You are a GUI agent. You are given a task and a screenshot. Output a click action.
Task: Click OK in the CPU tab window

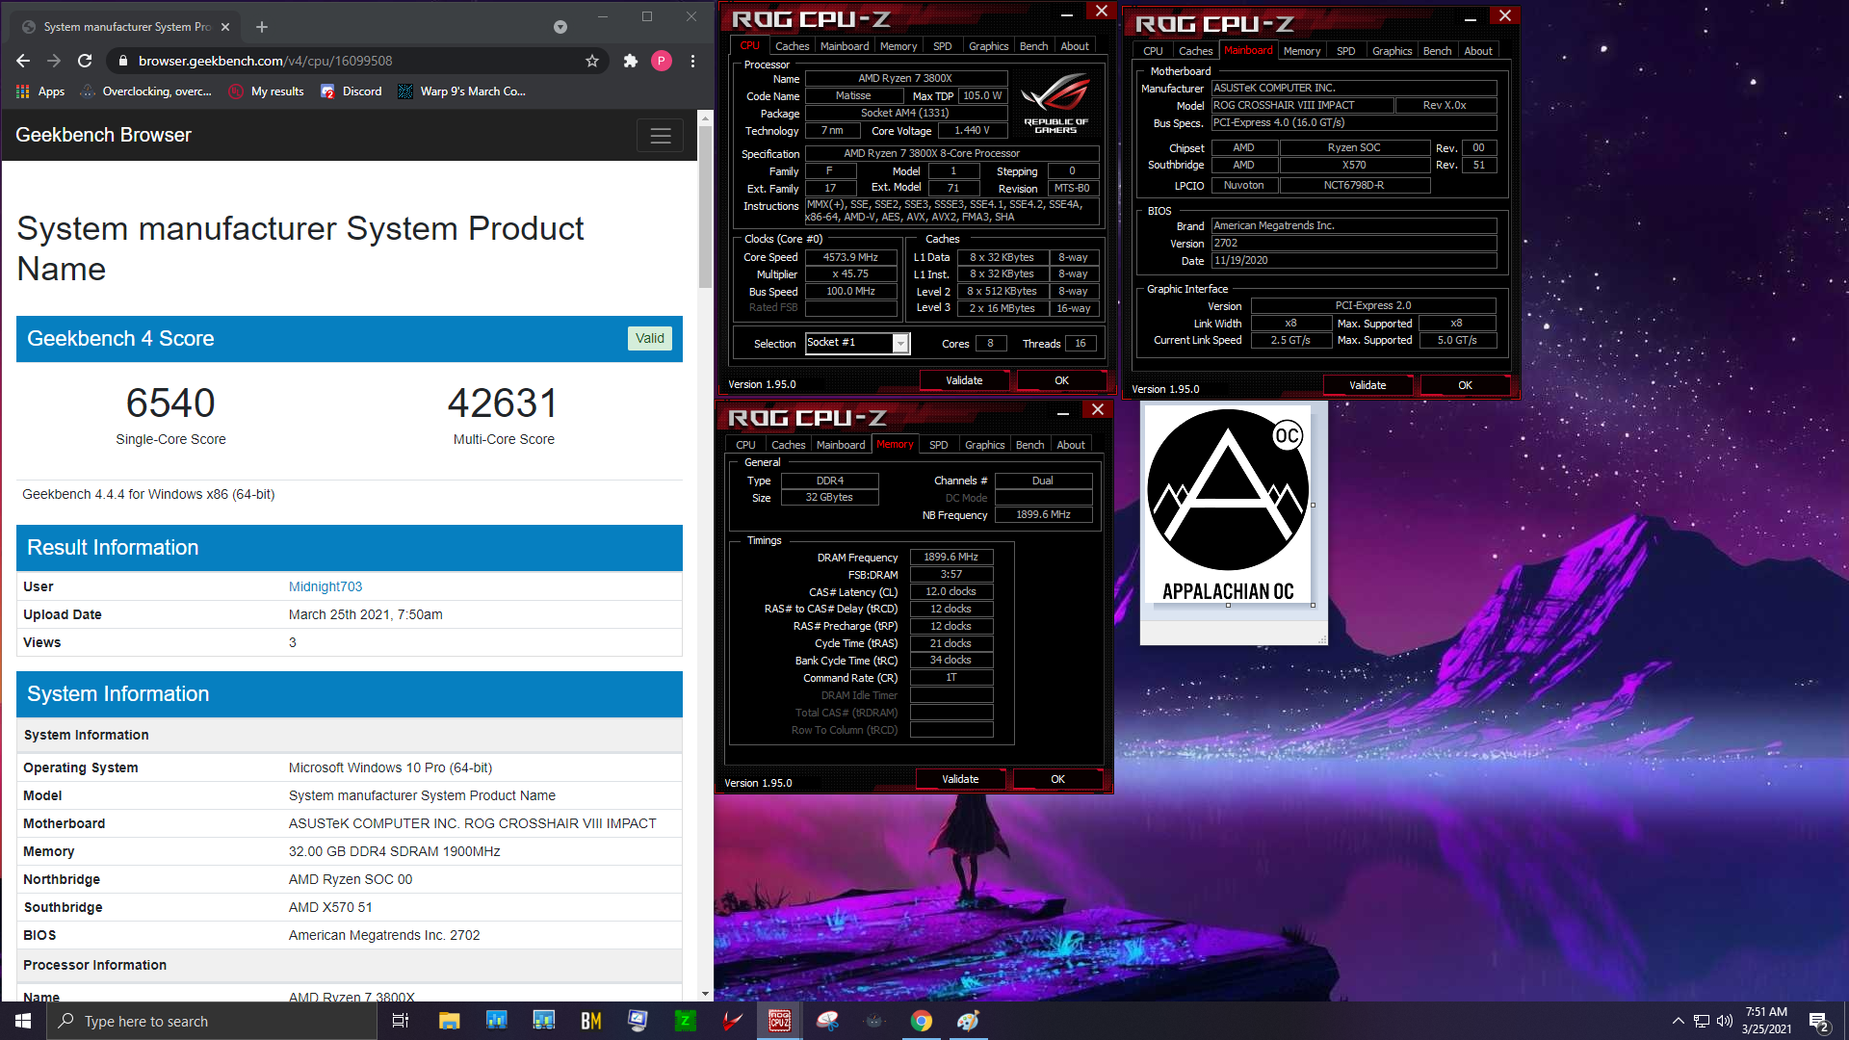[1061, 380]
